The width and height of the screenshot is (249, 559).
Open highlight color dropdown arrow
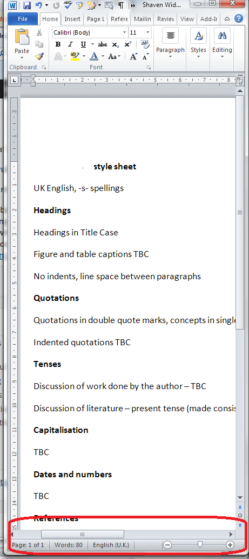pyautogui.click(x=84, y=57)
